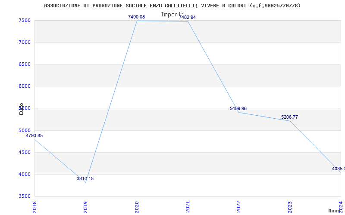The height and width of the screenshot is (215, 345).
Task: Select the 'Importi' subtitle text
Action: pos(172,15)
